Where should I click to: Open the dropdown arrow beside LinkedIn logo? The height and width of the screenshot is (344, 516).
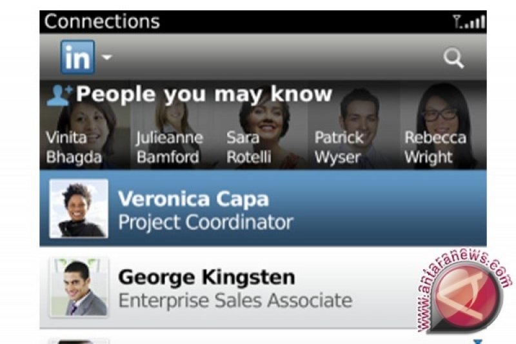pos(107,57)
